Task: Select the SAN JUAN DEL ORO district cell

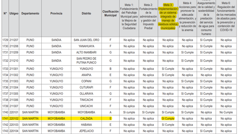Action: point(86,40)
